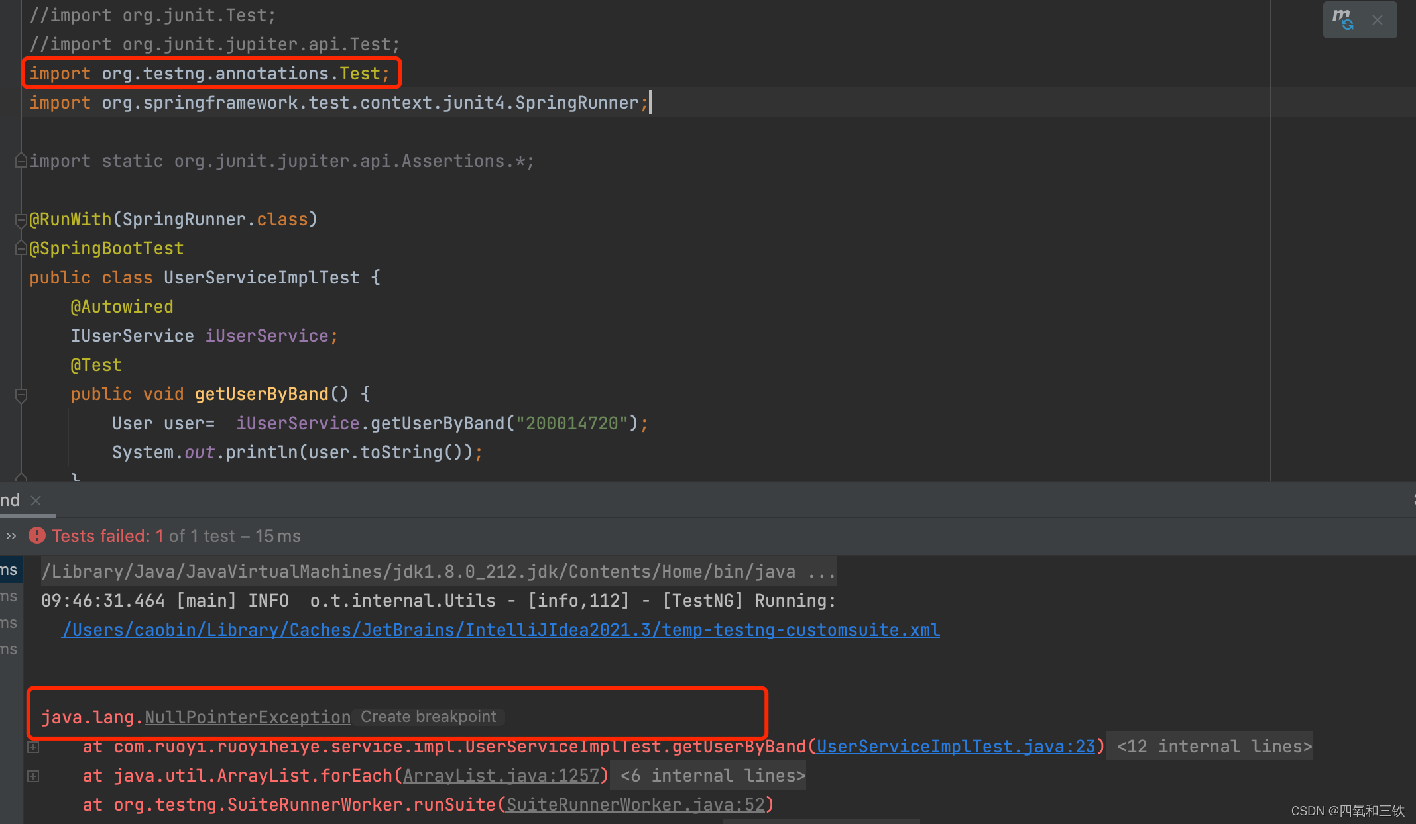Viewport: 1416px width, 824px height.
Task: Click the red failed-tests error icon
Action: (37, 535)
